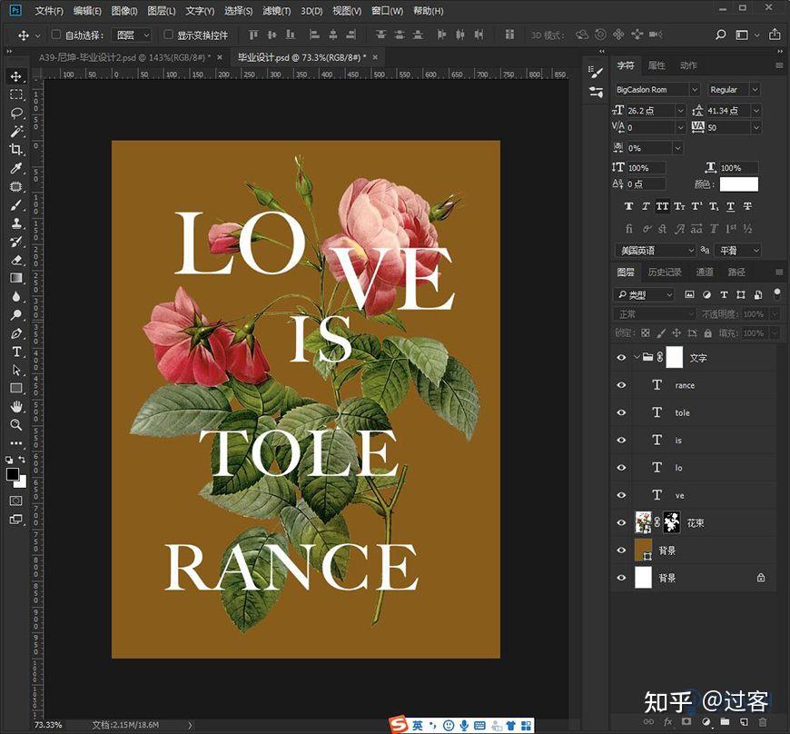Close the 毕业设计.psd document tab
Image resolution: width=790 pixels, height=734 pixels.
375,57
